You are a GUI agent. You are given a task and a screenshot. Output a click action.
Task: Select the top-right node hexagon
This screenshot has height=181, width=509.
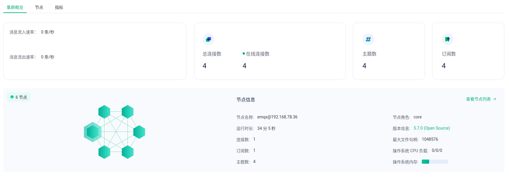(128, 112)
